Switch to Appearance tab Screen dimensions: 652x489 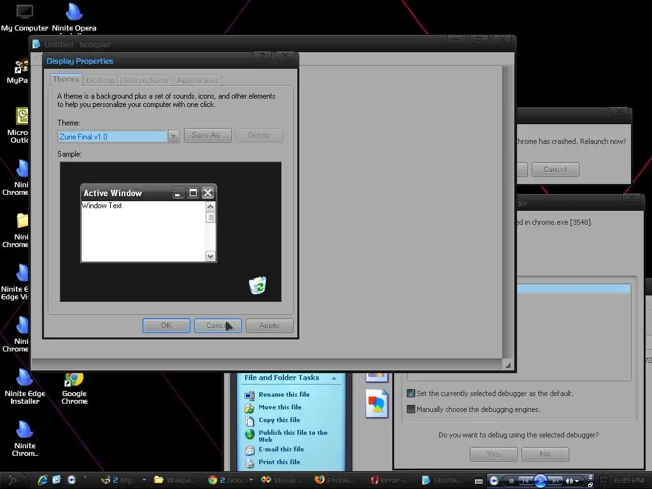[197, 80]
